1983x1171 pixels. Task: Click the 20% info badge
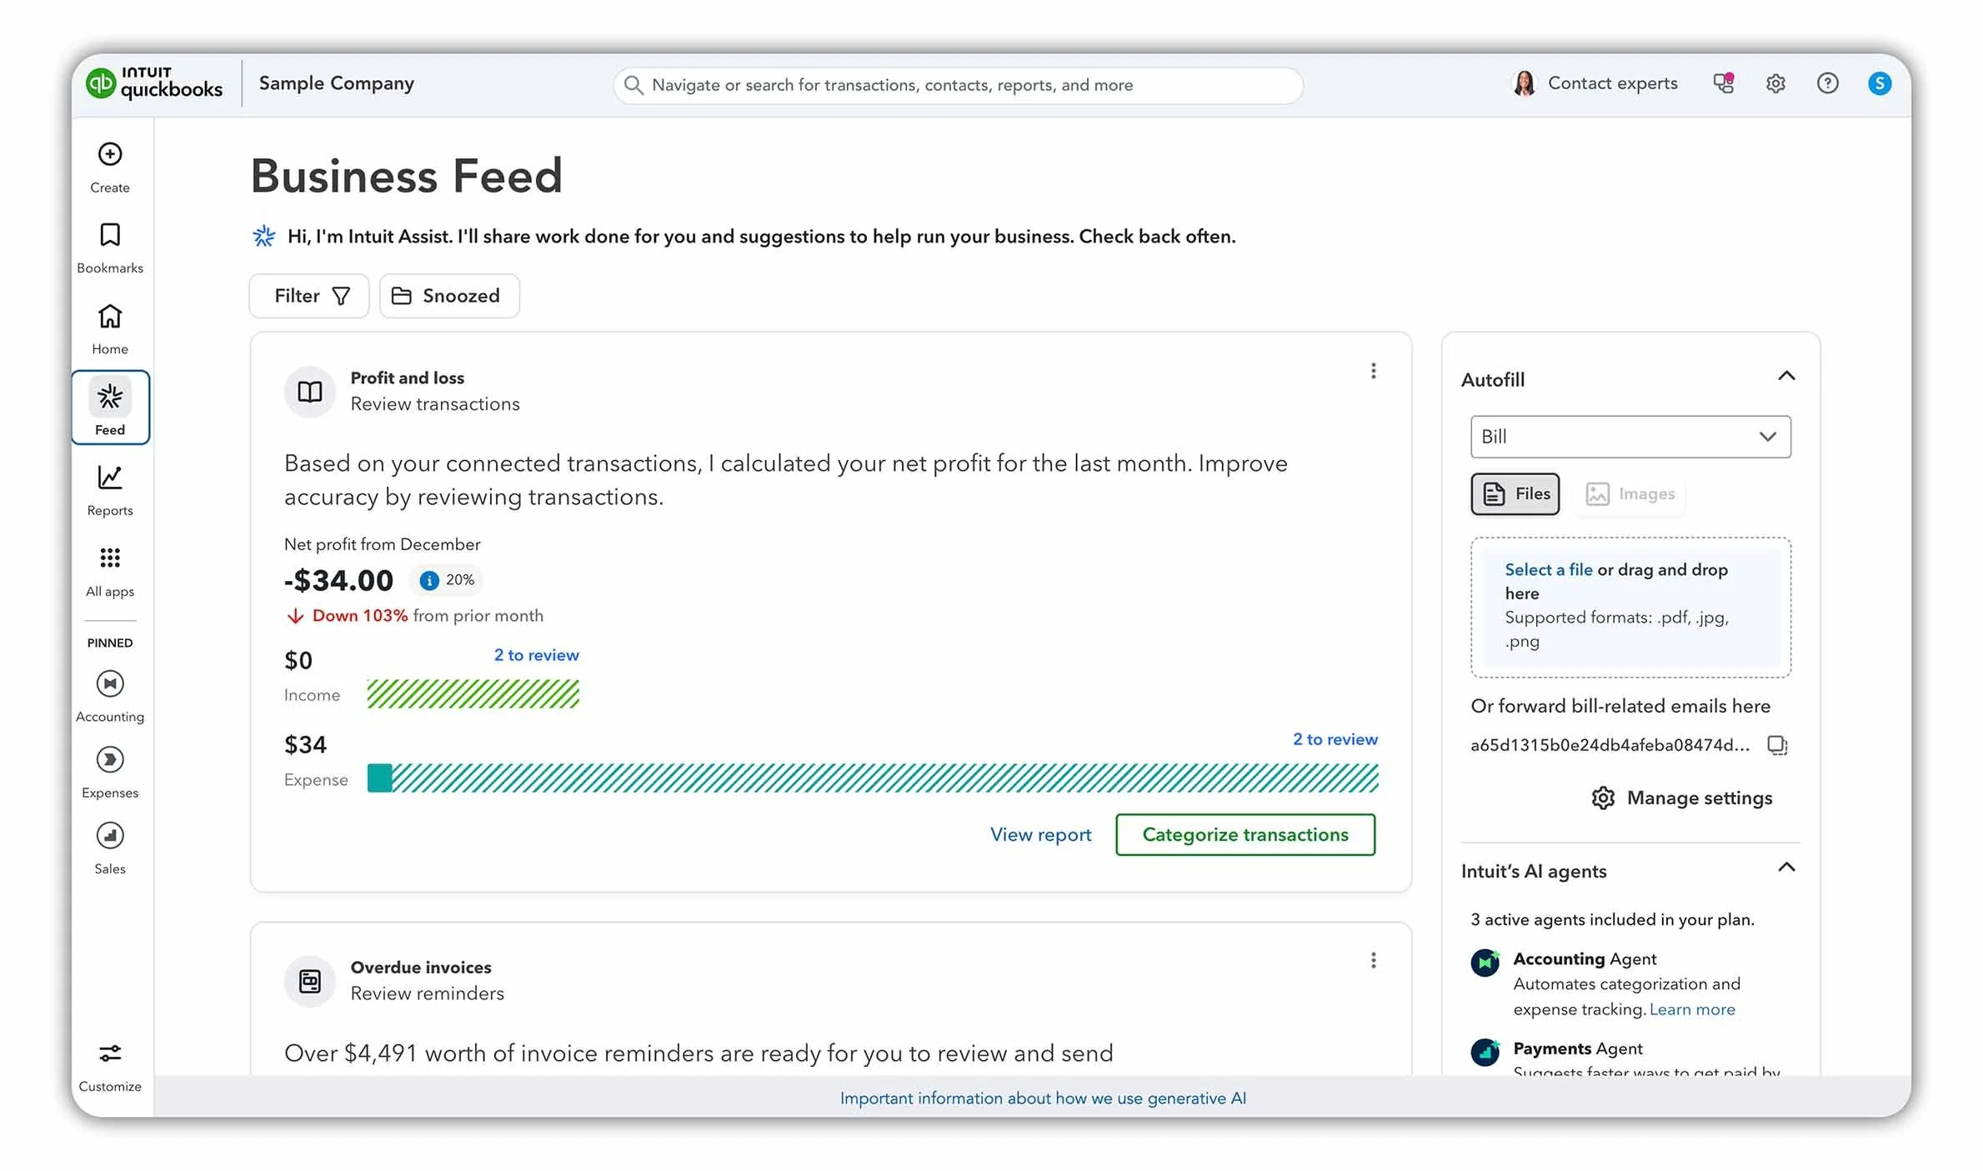coord(448,580)
